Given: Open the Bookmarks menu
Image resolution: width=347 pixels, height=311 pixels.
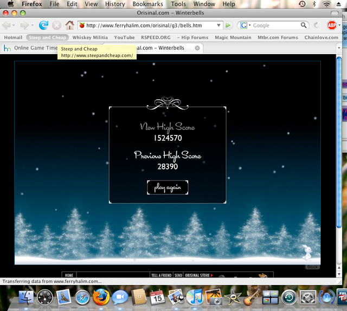Looking at the screenshot, I should coord(147,4).
